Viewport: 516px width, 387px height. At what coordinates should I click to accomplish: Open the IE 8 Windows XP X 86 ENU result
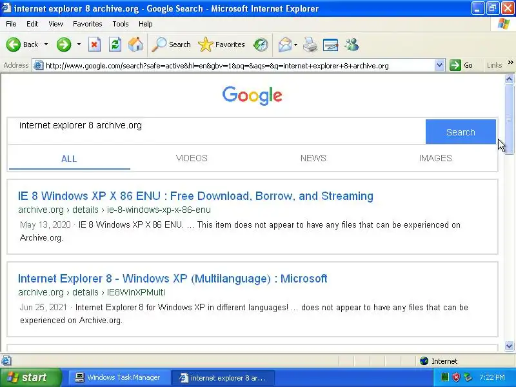click(x=195, y=196)
